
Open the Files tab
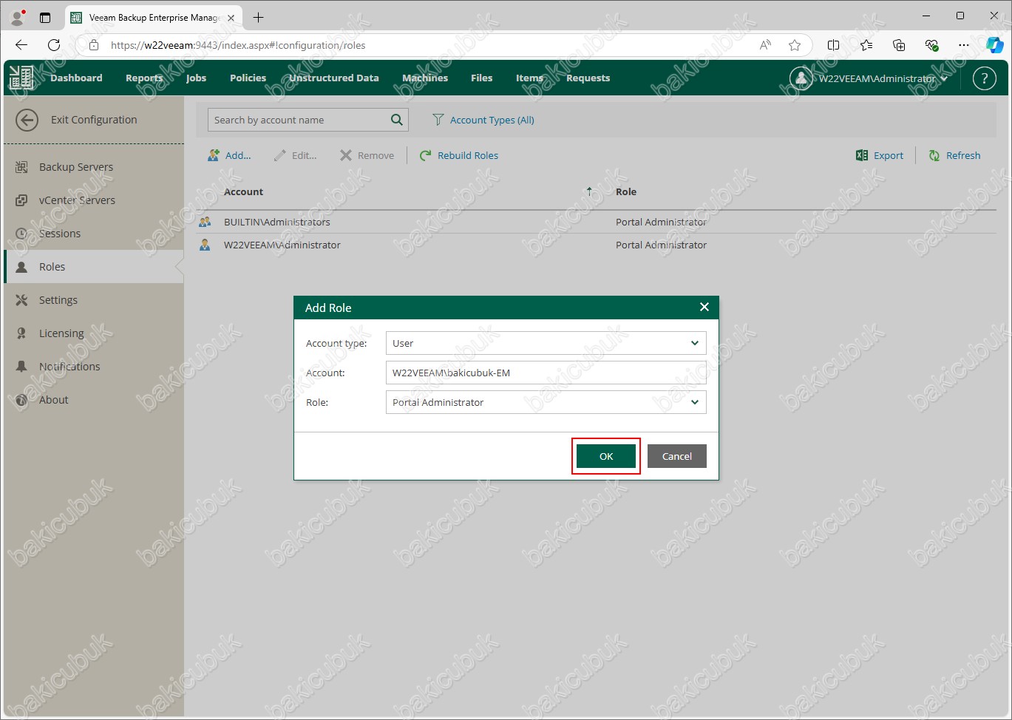[x=481, y=78]
